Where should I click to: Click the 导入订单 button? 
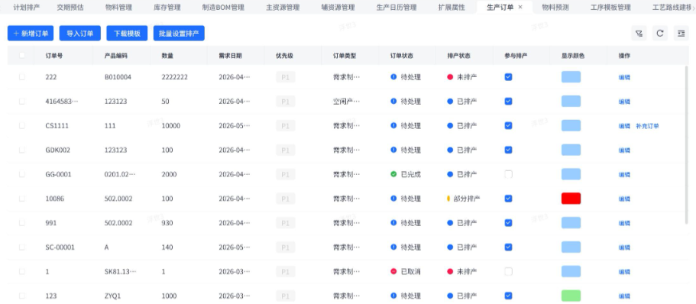pyautogui.click(x=80, y=34)
